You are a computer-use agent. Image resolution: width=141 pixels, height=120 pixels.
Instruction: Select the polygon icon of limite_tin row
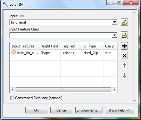pyautogui.click(x=14, y=52)
